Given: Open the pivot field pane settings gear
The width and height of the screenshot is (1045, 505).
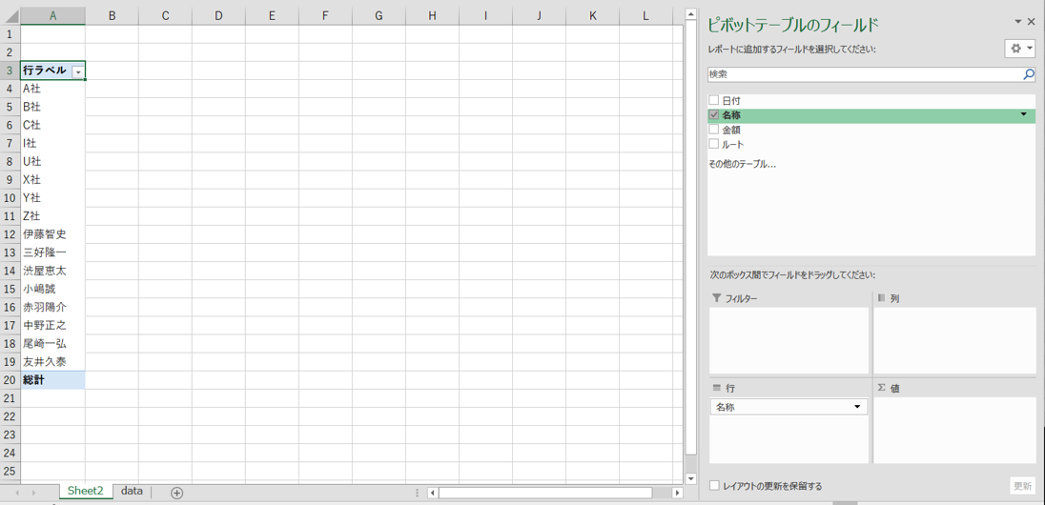Looking at the screenshot, I should click(x=1019, y=49).
